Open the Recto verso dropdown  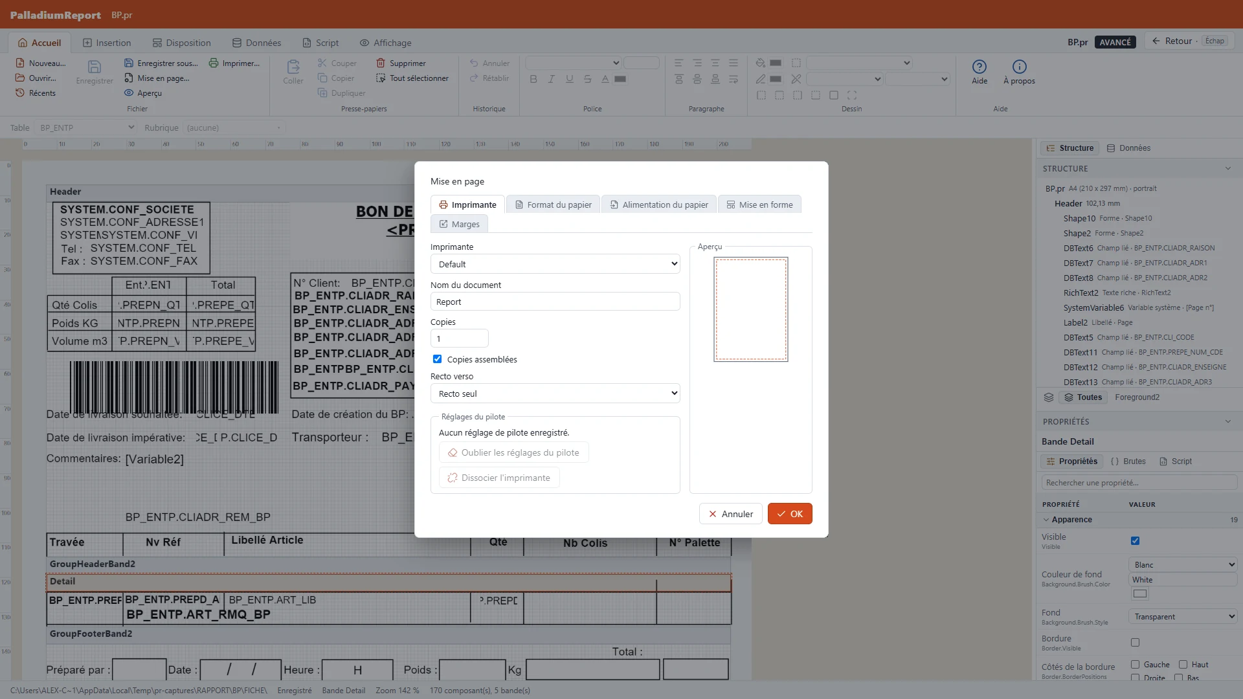(555, 394)
